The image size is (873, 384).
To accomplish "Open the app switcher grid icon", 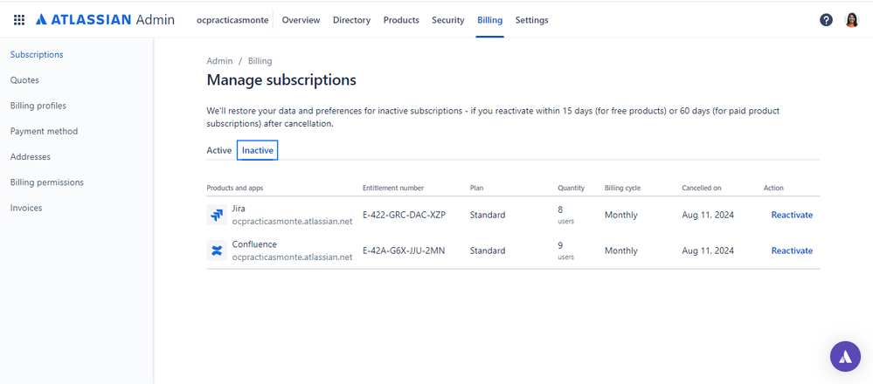I will click(x=19, y=20).
